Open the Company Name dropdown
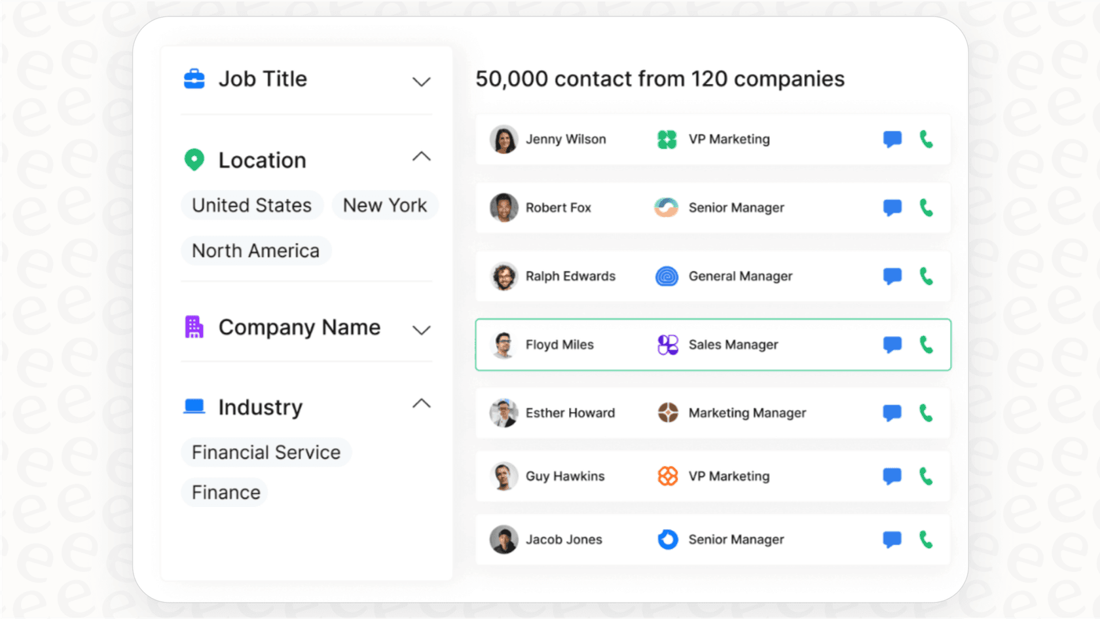 [x=422, y=330]
